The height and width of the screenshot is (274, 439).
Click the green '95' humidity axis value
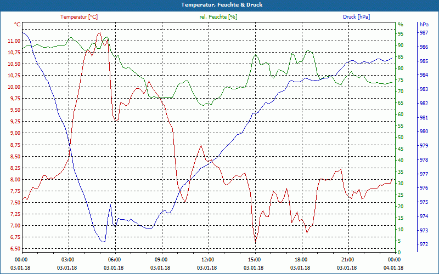pos(401,34)
